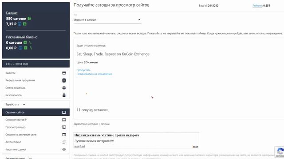Click Пропустить link

(83, 70)
